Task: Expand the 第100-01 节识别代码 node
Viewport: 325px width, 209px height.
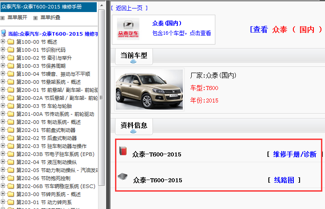Action: tap(3, 49)
